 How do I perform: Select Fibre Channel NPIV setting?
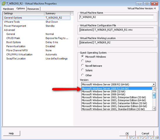17,50
